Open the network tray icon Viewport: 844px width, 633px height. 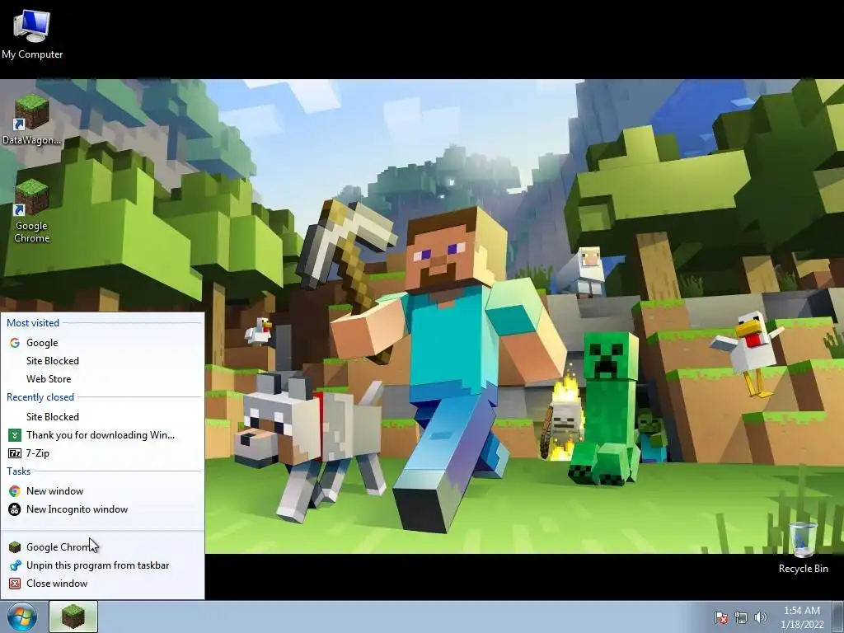coord(741,617)
